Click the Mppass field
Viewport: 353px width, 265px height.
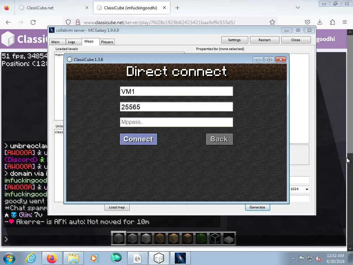(x=176, y=122)
